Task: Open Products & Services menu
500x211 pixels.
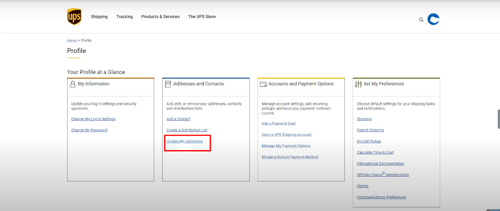Action: tap(160, 17)
